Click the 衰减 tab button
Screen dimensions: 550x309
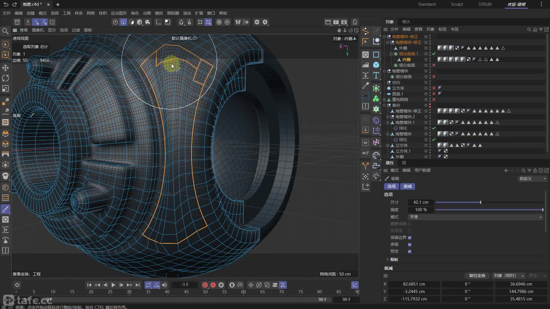pos(407,186)
